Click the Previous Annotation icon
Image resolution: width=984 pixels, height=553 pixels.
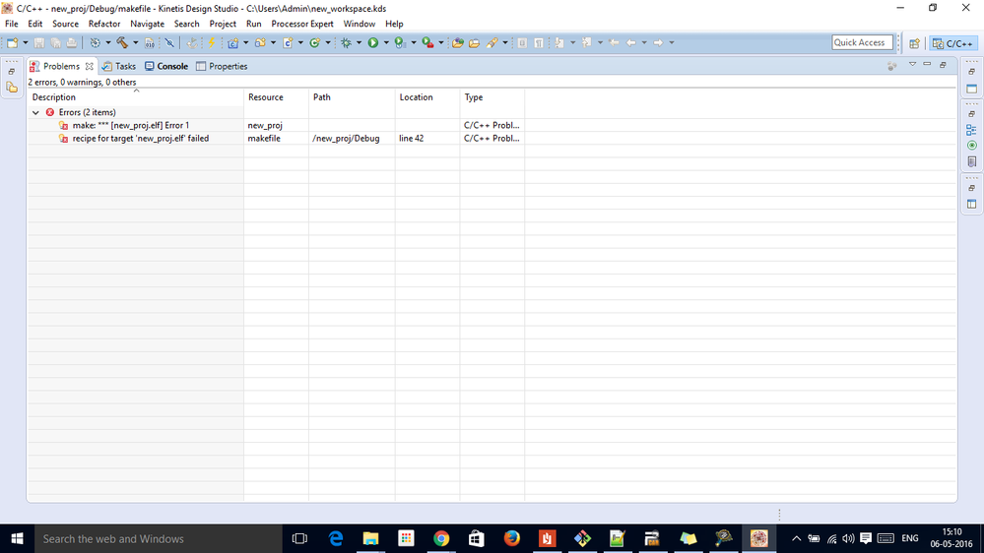[586, 42]
